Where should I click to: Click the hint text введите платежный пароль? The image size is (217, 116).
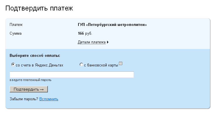[x=31, y=80]
